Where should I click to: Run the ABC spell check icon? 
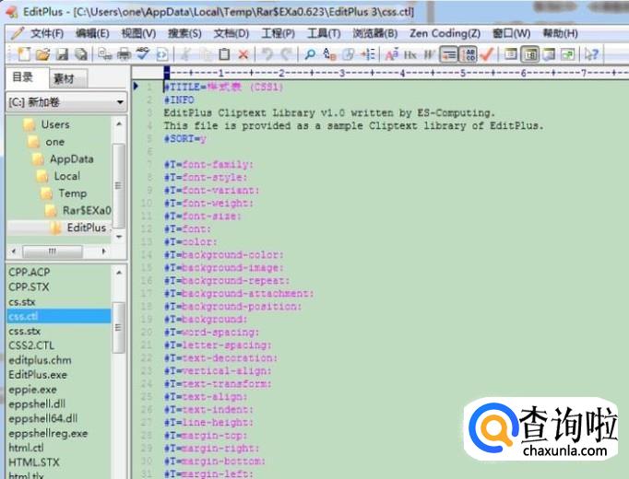pyautogui.click(x=142, y=54)
